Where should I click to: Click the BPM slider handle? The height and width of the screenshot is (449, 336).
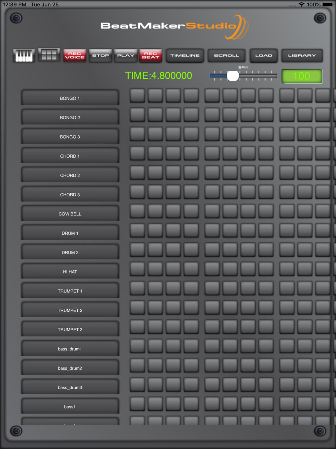click(x=233, y=76)
